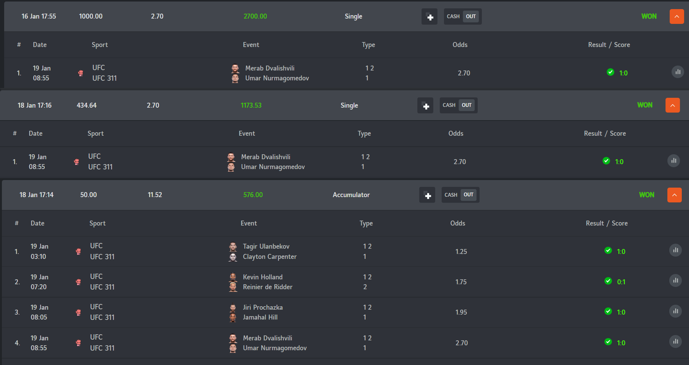Click plus icon on the Accumulator bet
This screenshot has height=365, width=689.
[427, 195]
